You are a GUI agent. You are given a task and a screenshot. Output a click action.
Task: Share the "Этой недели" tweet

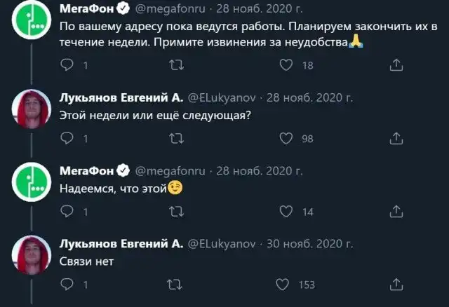coord(395,139)
